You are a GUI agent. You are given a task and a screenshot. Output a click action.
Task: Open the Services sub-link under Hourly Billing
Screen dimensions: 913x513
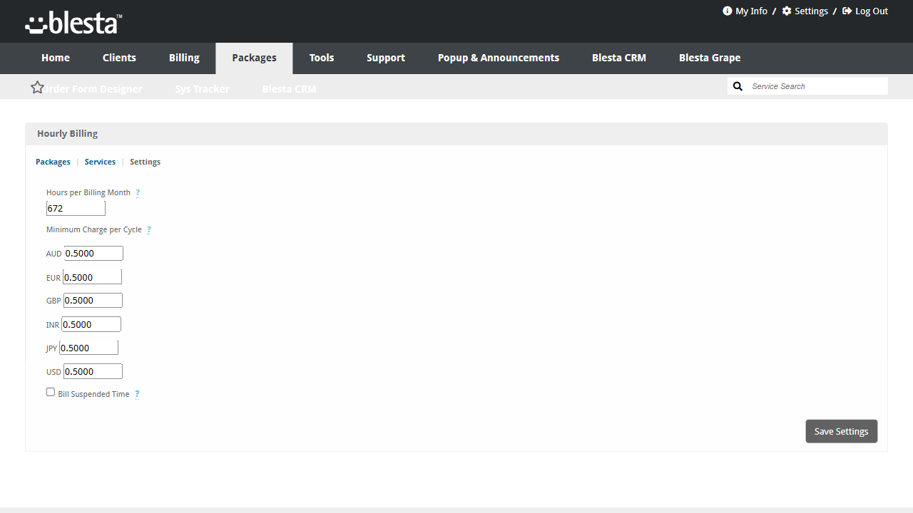tap(100, 162)
